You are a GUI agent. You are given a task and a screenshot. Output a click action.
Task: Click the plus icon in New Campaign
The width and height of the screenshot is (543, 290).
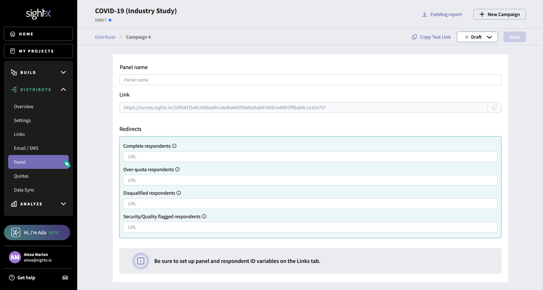tap(482, 14)
